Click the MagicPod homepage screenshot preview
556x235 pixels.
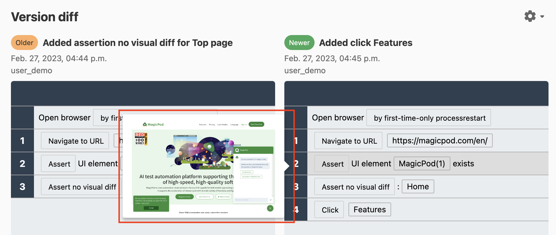pyautogui.click(x=203, y=166)
